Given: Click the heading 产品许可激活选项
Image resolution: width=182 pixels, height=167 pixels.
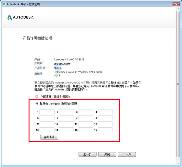Looking at the screenshot, I should click(x=37, y=38).
